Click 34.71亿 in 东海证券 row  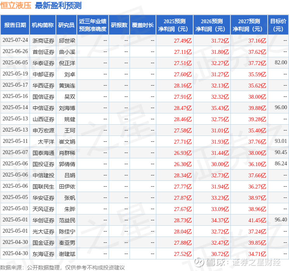tap(257, 254)
